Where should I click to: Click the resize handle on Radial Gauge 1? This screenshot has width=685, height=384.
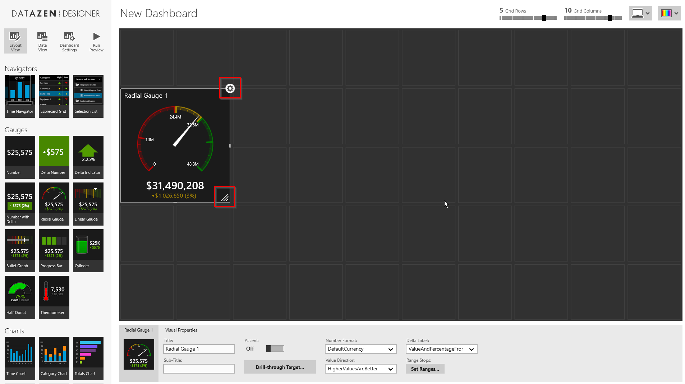tap(225, 197)
